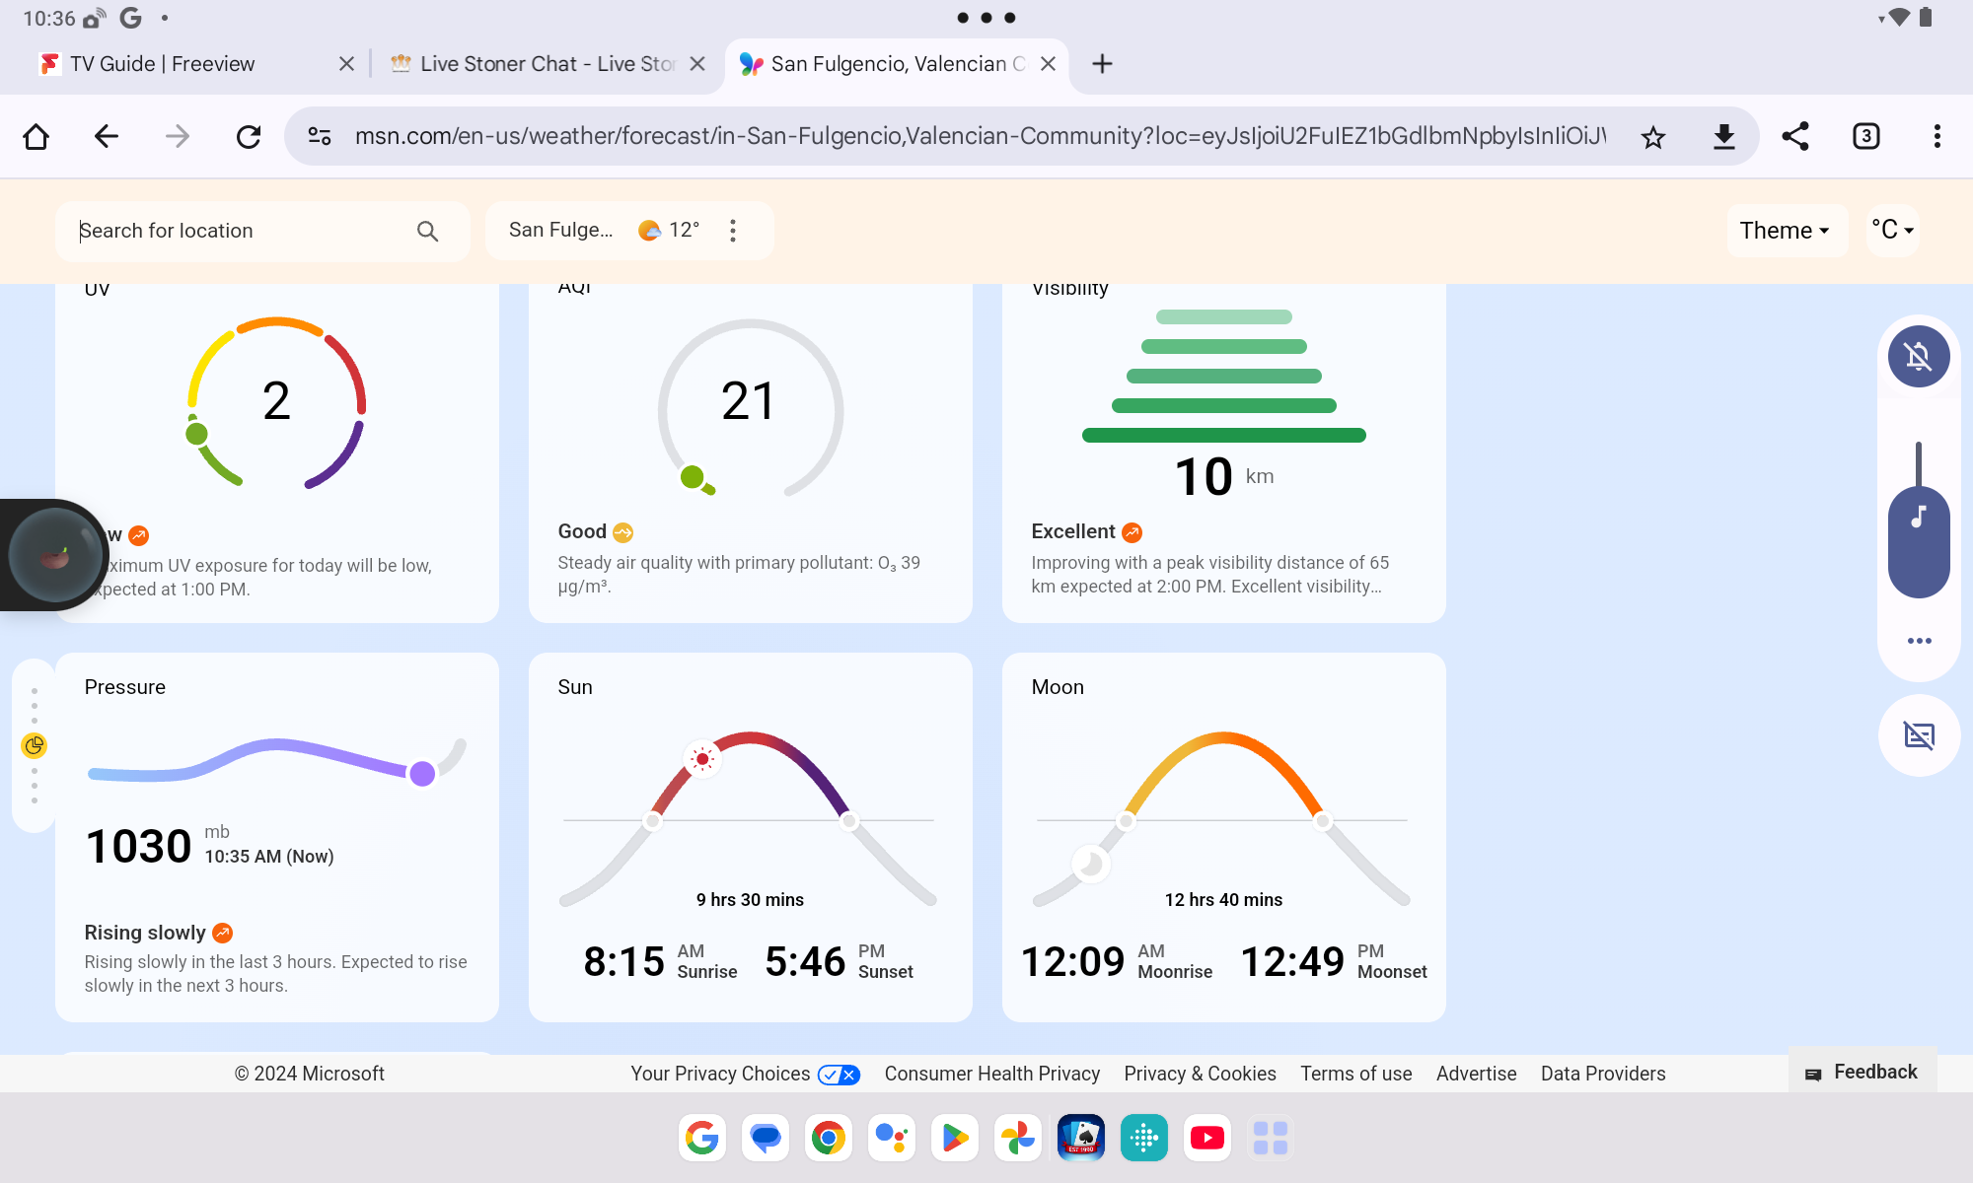Viewport: 1973px width, 1183px height.
Task: Share this weather page
Action: (1795, 136)
